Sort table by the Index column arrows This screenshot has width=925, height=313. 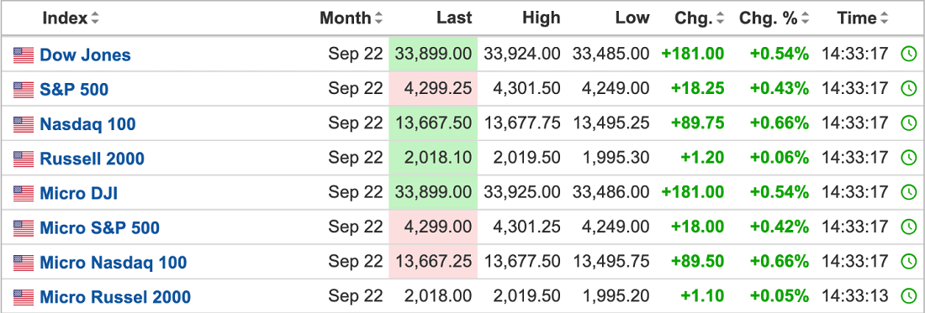pos(94,18)
